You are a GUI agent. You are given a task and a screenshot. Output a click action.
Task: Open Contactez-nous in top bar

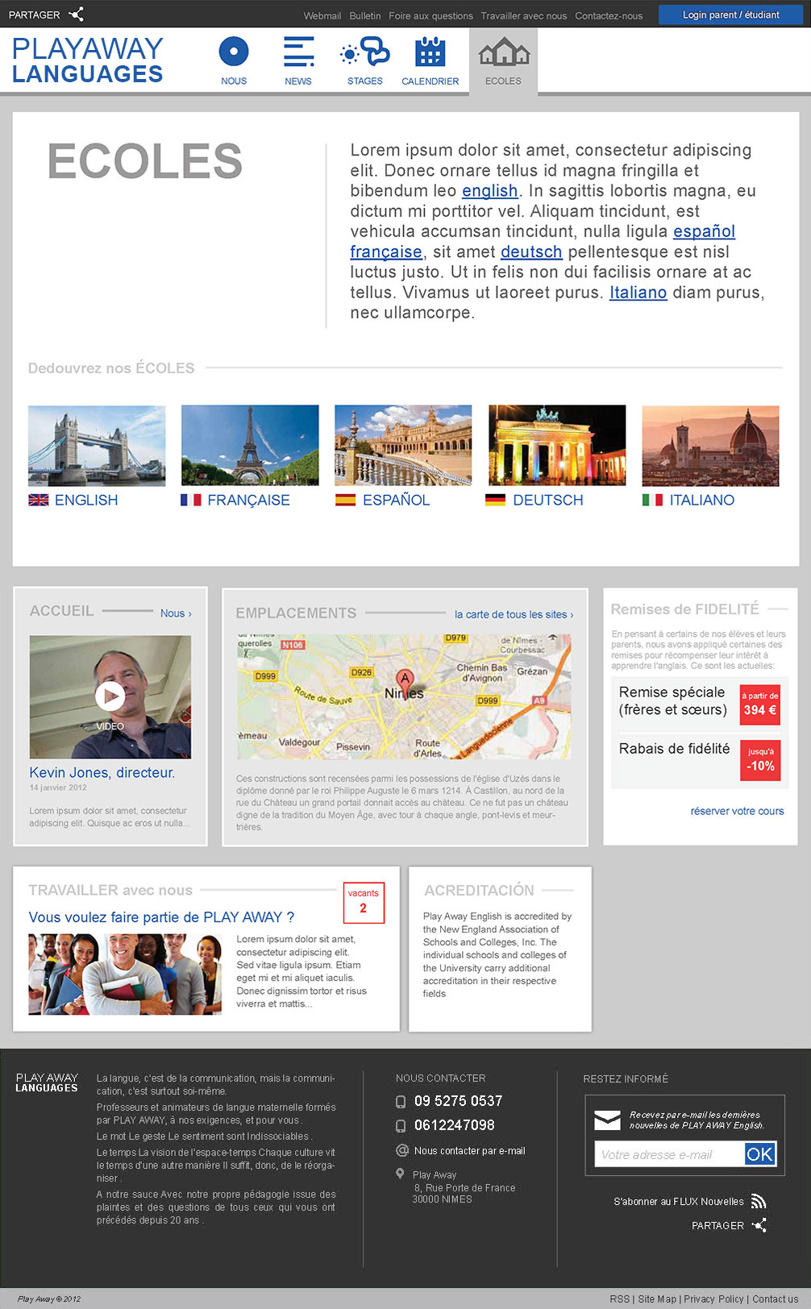609,15
